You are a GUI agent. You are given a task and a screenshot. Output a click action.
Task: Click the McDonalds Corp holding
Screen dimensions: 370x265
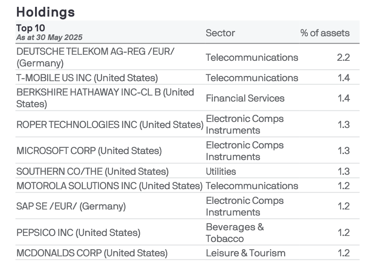coord(92,253)
